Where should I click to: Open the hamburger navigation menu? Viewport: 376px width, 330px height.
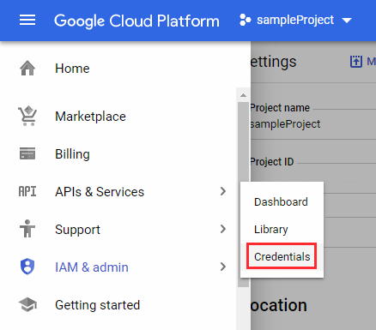point(27,21)
